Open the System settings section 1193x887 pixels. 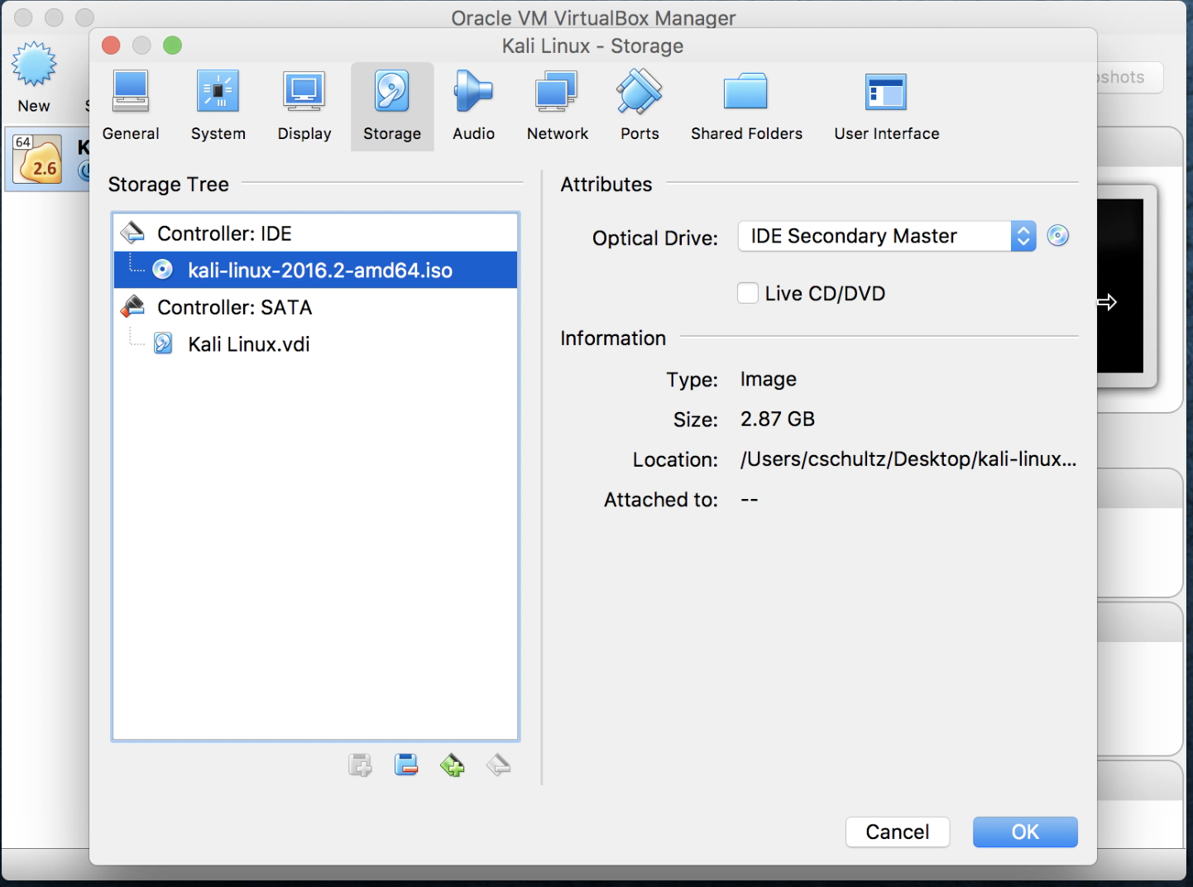pyautogui.click(x=218, y=107)
